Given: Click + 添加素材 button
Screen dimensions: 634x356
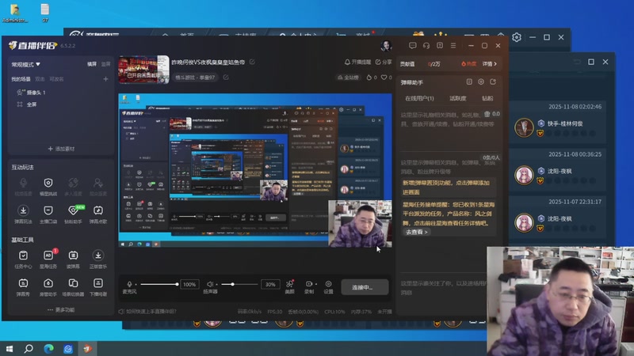Looking at the screenshot, I should pos(61,149).
